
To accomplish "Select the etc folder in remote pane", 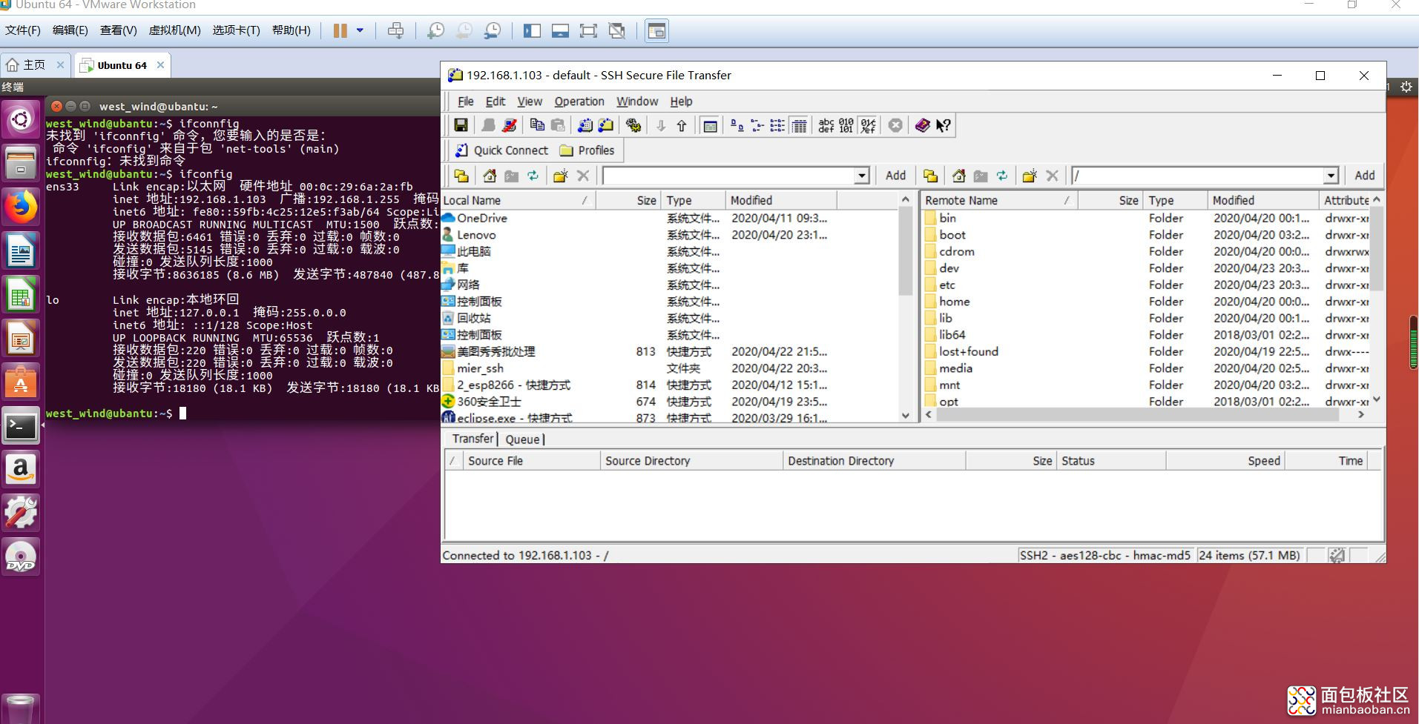I will [x=947, y=285].
